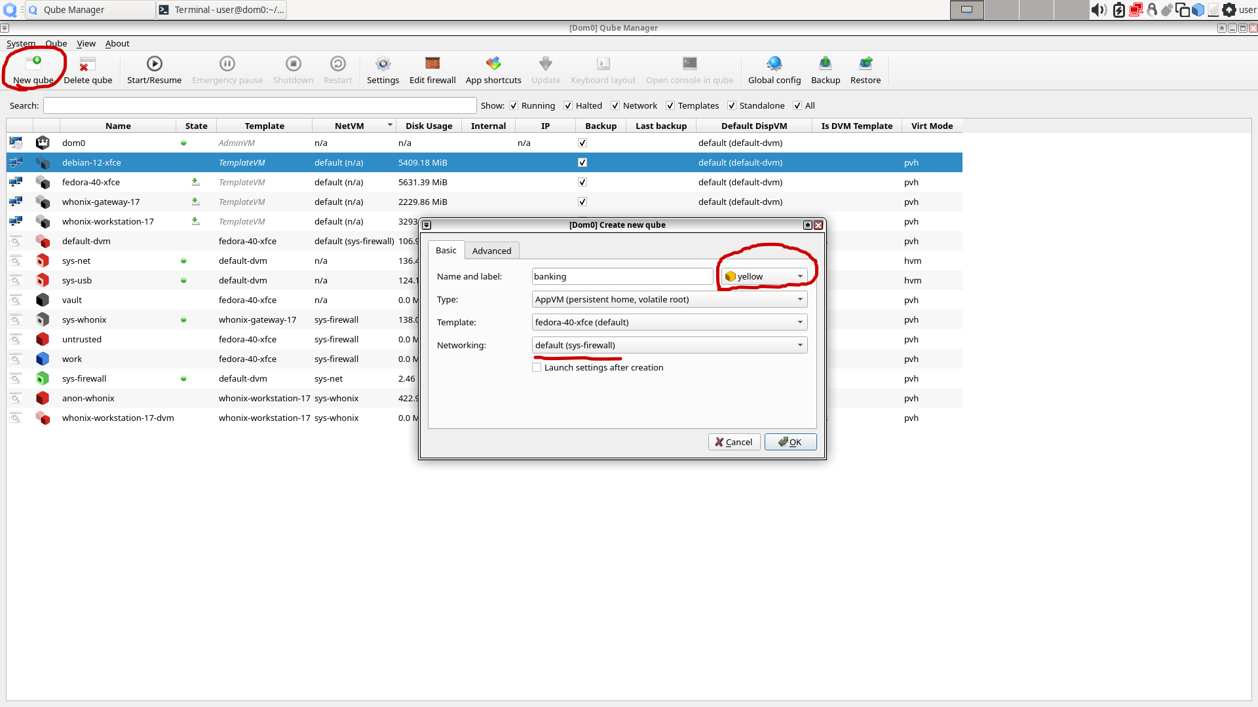Click the blue work qube icon
Viewport: 1258px width, 707px height.
pyautogui.click(x=43, y=359)
